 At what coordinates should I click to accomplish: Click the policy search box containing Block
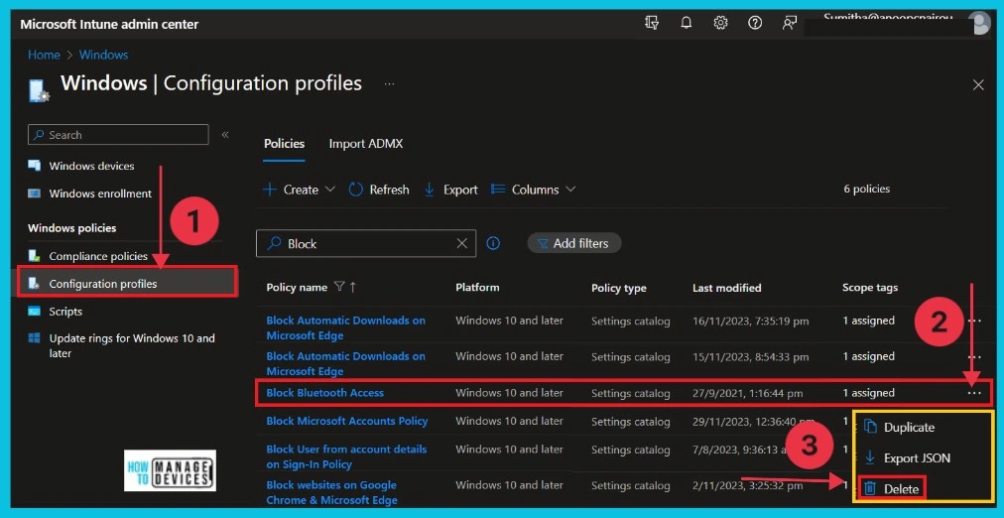(x=366, y=244)
